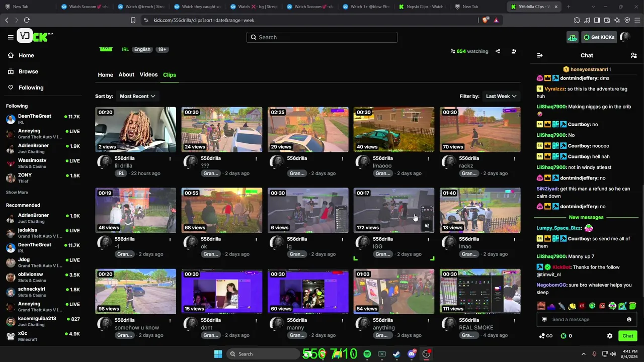Toggle the channel points infinity icon
Screen dimensions: 644x362
pos(546,336)
